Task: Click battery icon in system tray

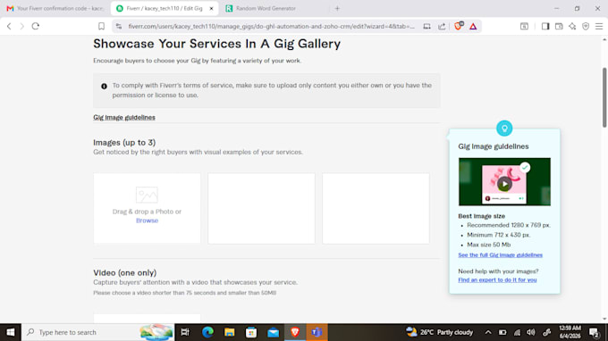Action: [x=502, y=332]
